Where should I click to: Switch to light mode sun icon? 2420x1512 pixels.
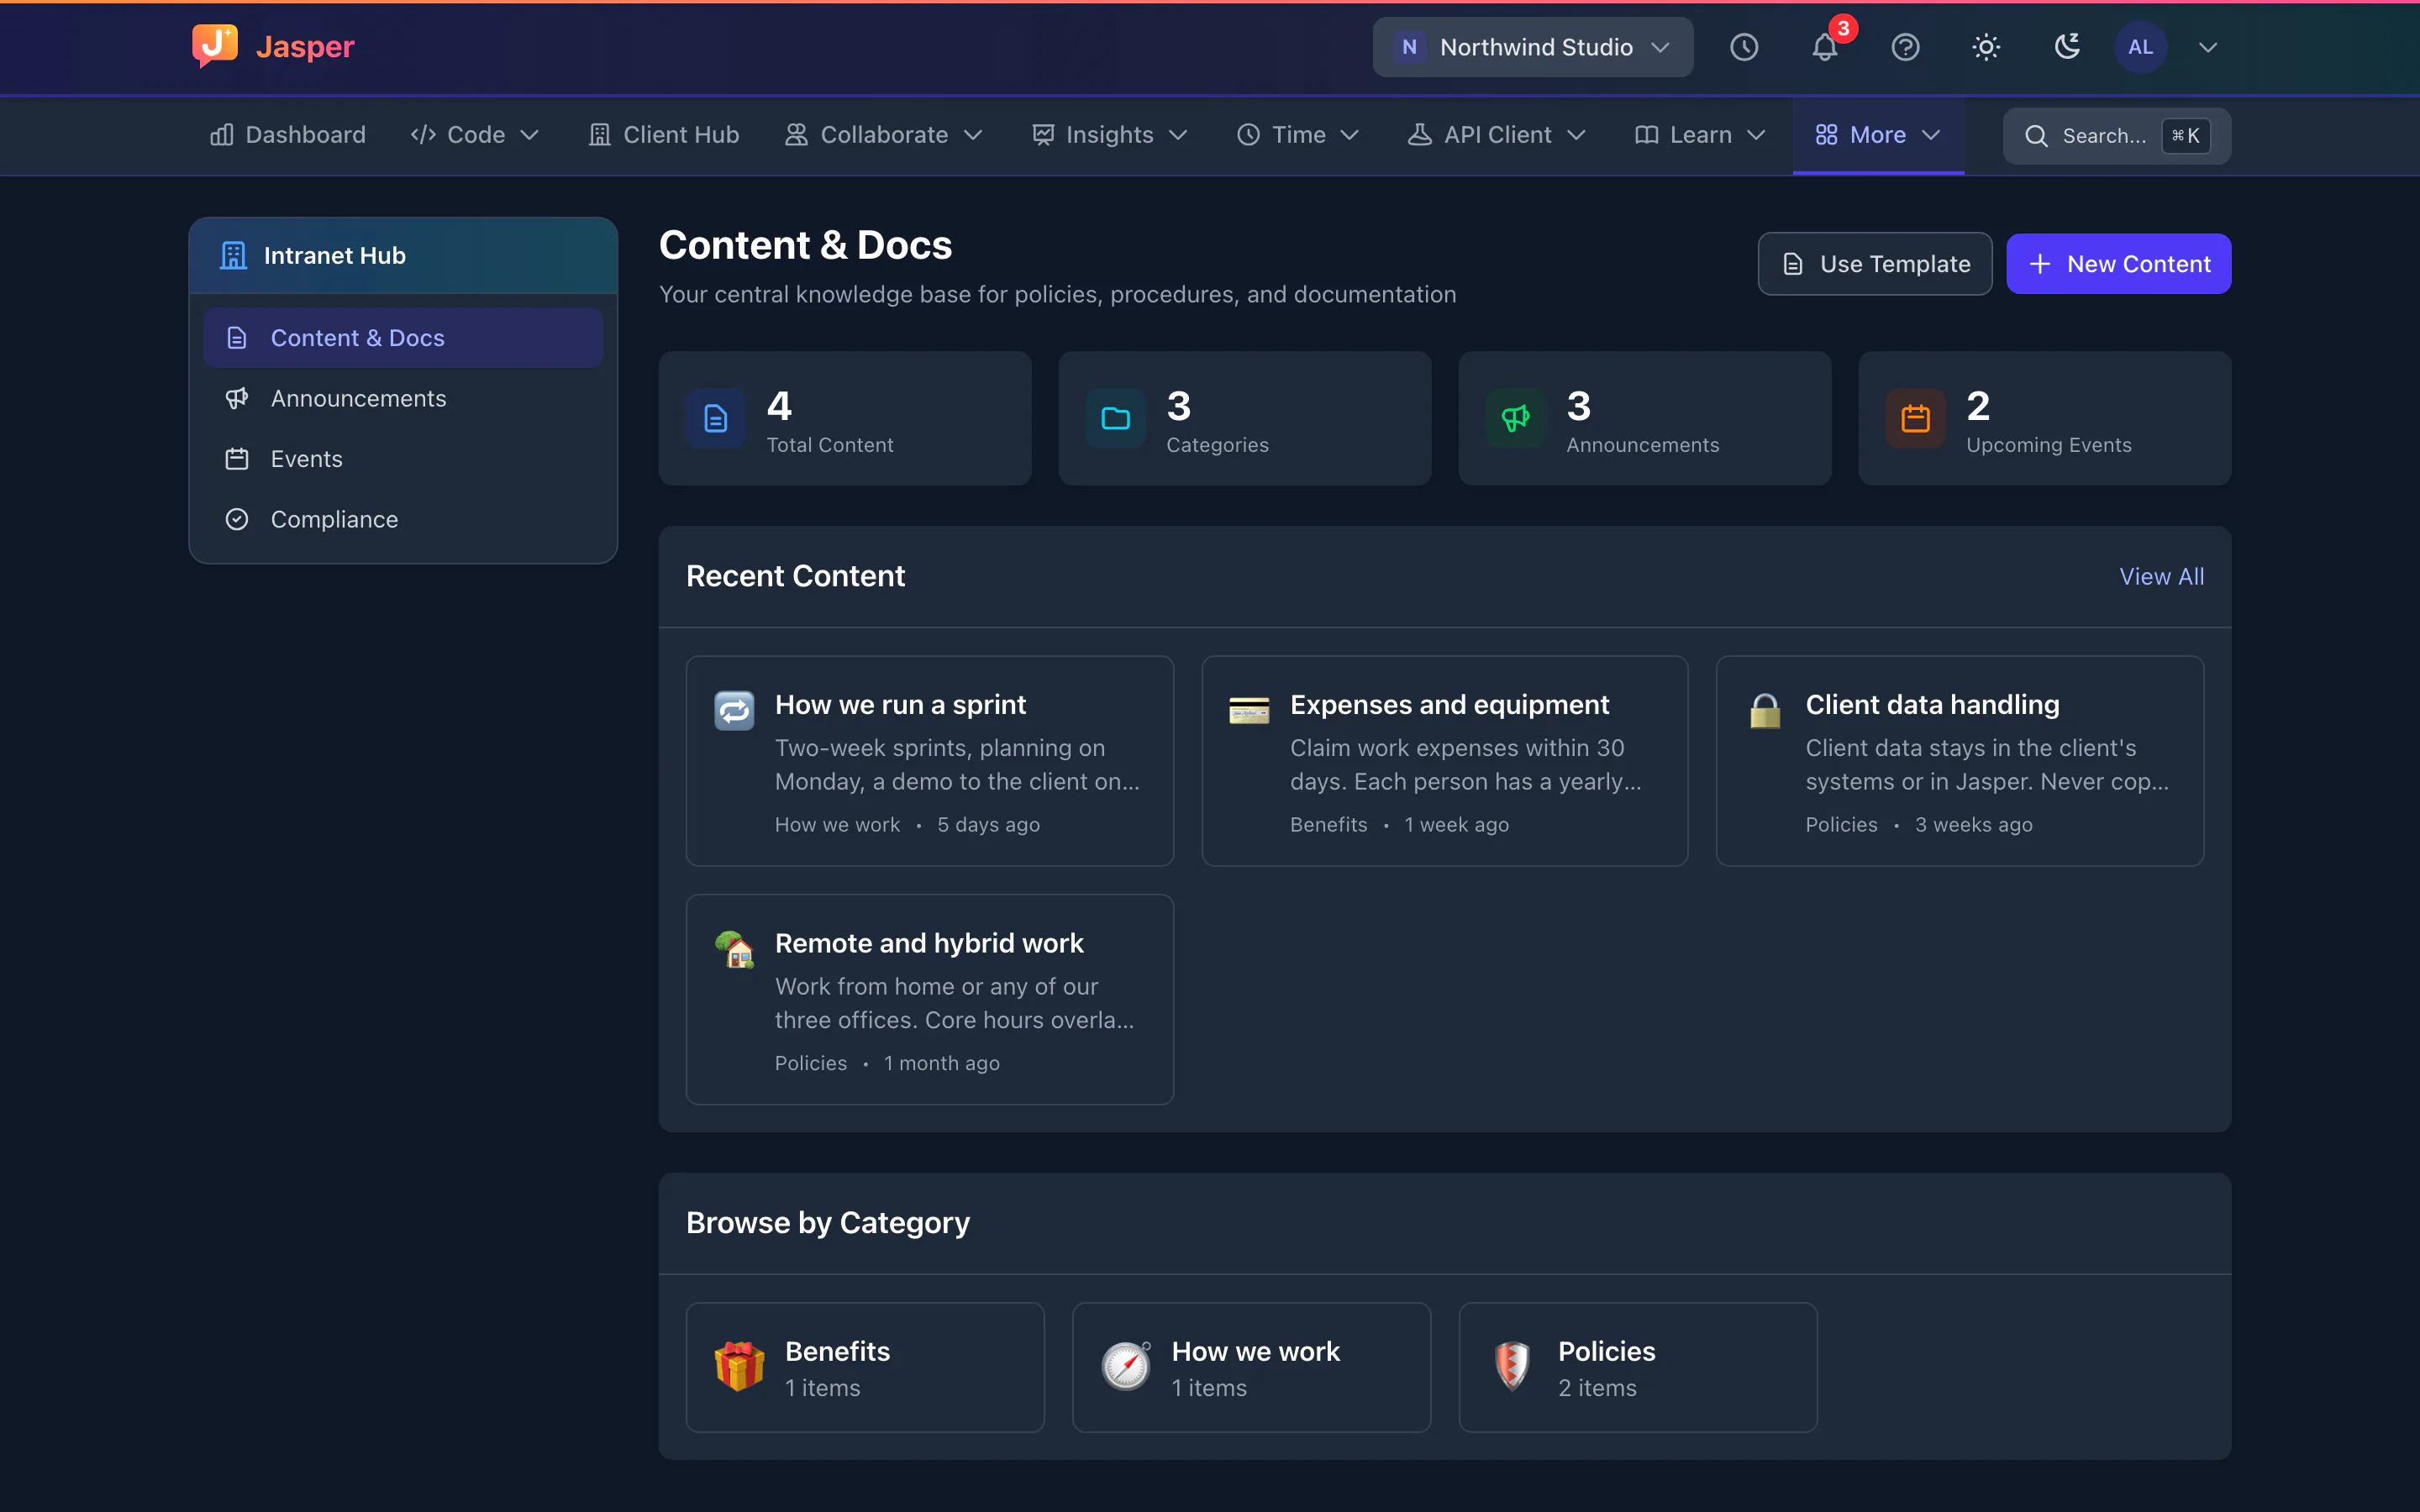pos(1986,47)
